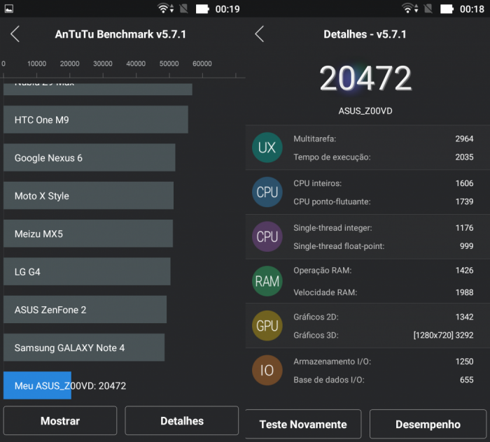Tap the Gráficos 2D row
Screen dimensions: 490x442
pos(383,317)
